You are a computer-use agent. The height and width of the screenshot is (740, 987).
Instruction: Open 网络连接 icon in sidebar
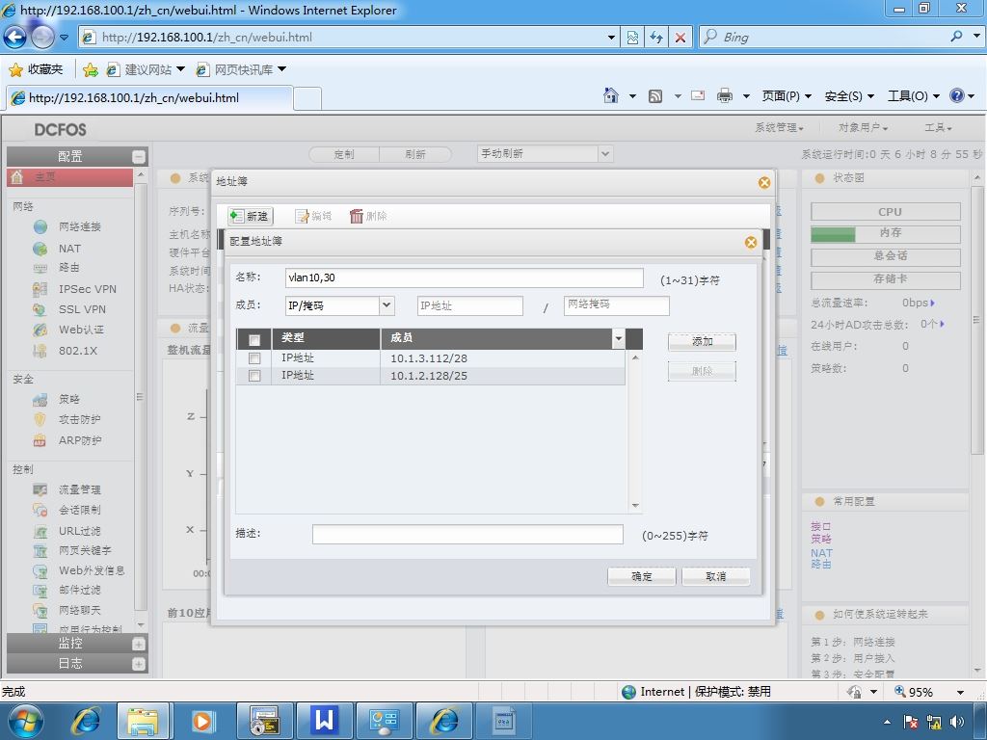coord(40,226)
